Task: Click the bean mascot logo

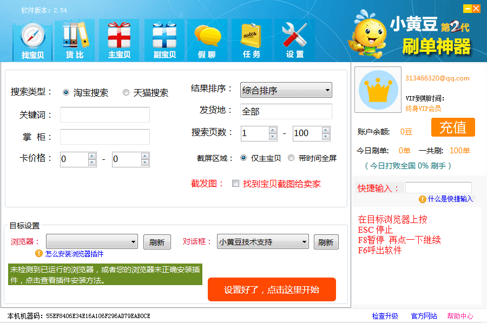Action: tap(368, 34)
